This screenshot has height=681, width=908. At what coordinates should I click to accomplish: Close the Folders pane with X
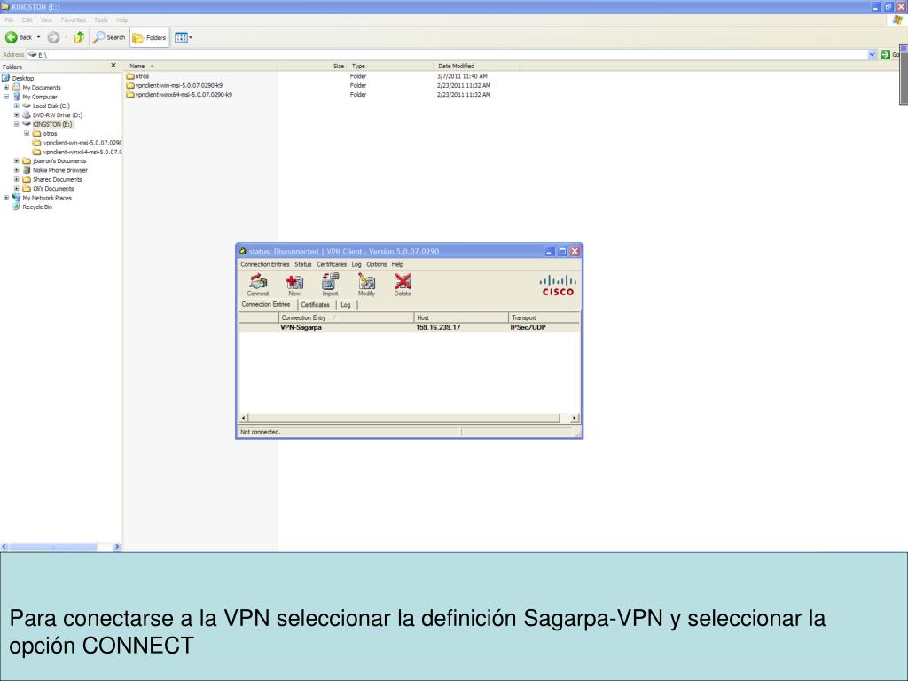[113, 66]
